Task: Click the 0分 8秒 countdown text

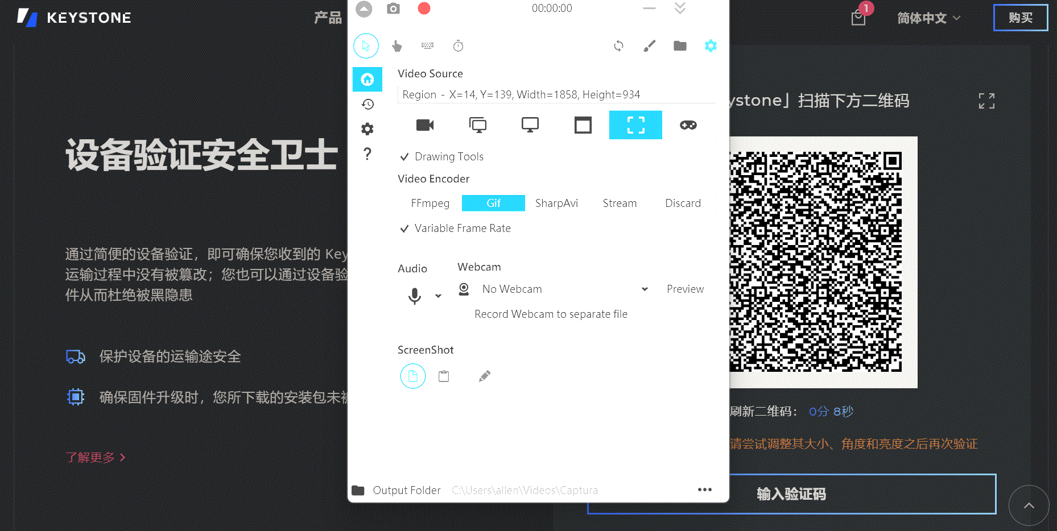Action: click(x=831, y=412)
